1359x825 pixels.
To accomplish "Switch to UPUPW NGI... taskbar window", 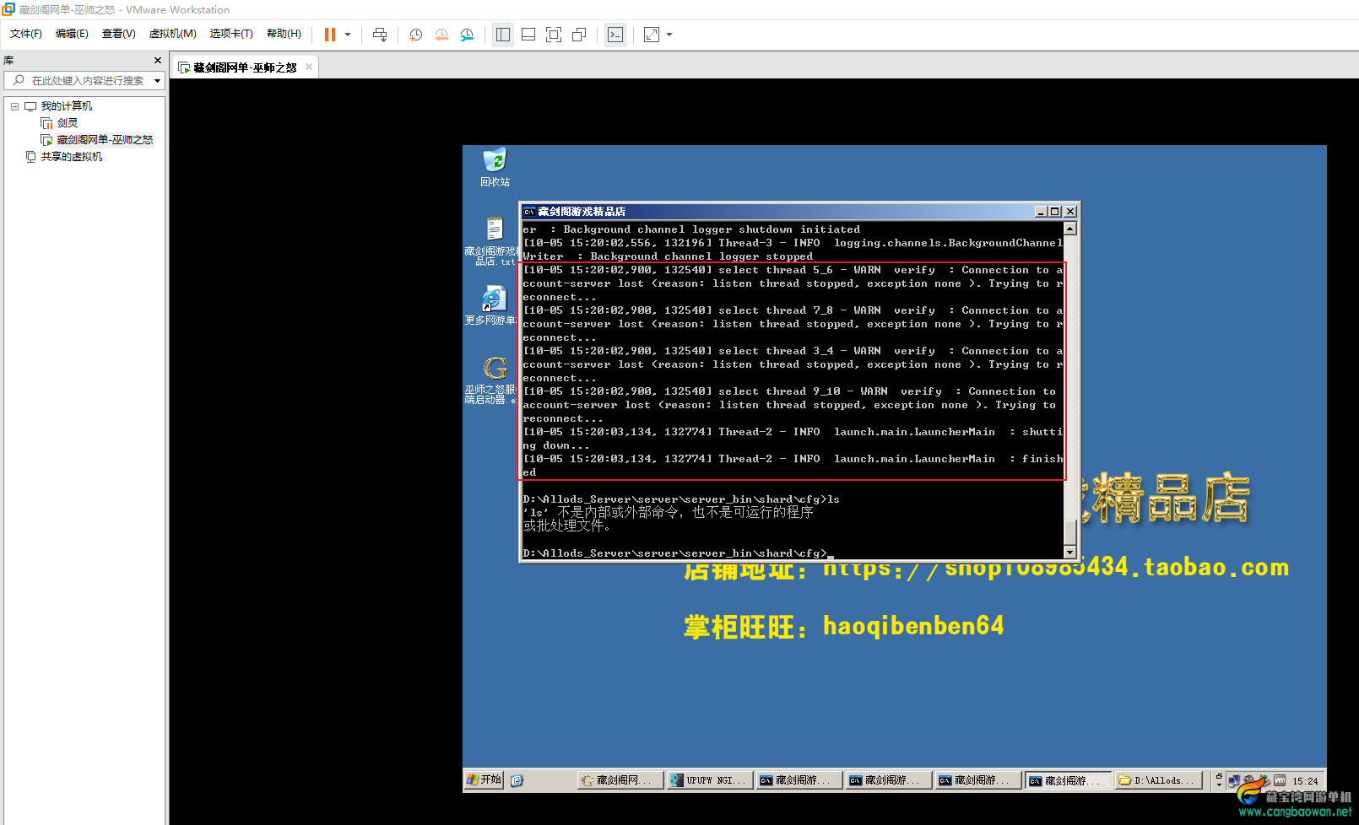I will pos(709,780).
